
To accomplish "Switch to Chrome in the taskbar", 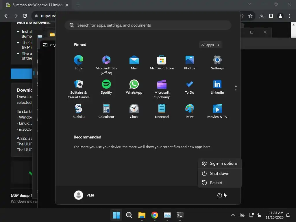I will [x=155, y=215].
